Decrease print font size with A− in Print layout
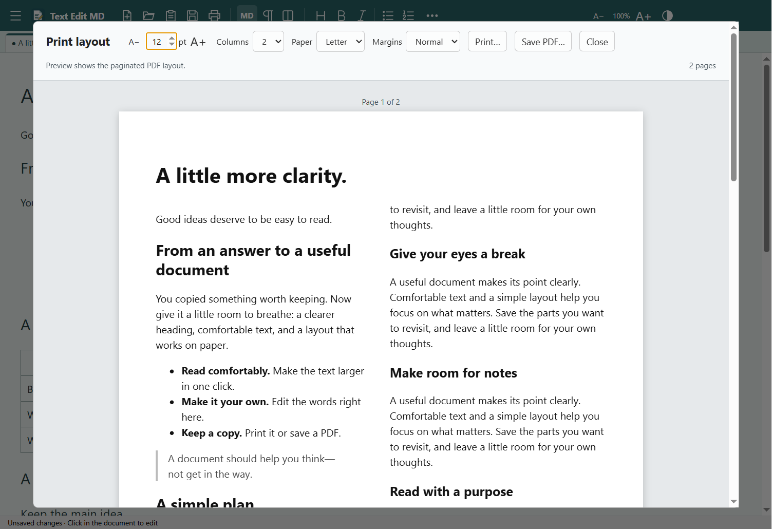This screenshot has width=772, height=529. tap(134, 42)
